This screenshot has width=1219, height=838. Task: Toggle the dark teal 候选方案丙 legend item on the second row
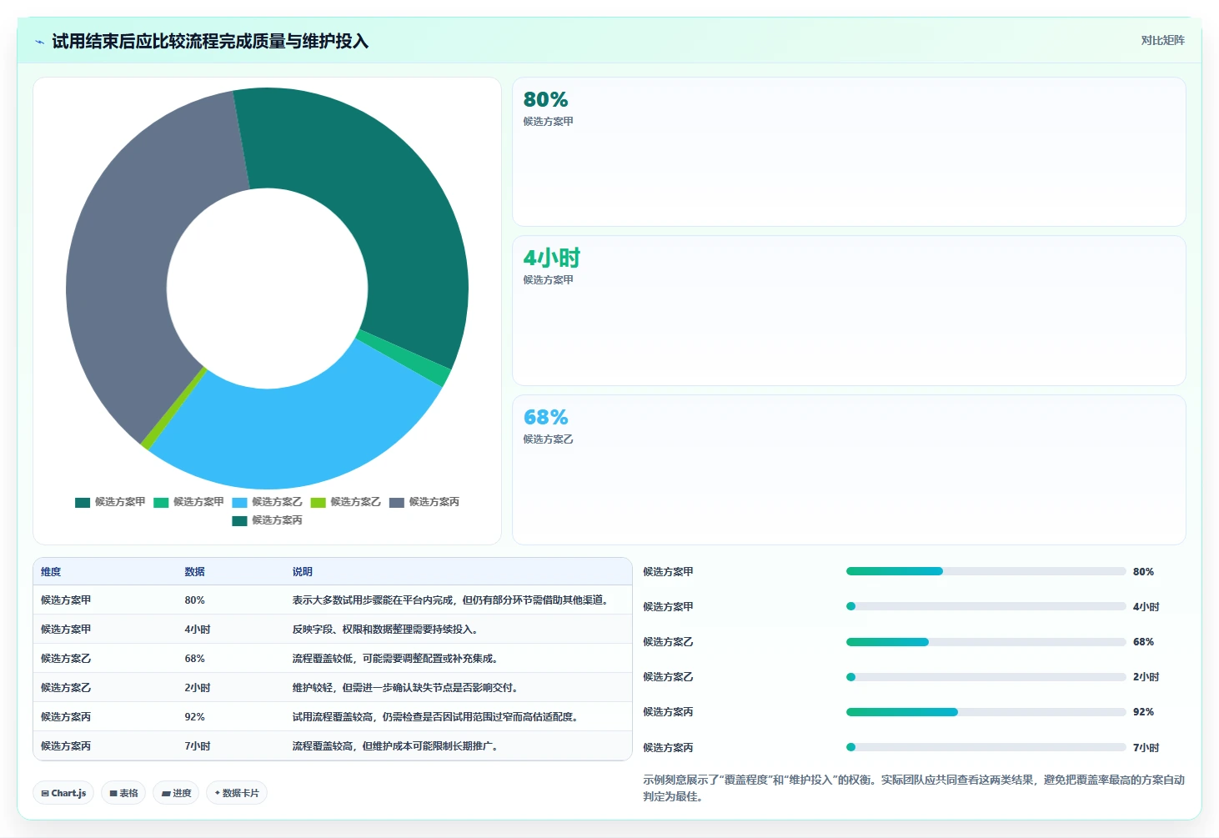point(267,520)
